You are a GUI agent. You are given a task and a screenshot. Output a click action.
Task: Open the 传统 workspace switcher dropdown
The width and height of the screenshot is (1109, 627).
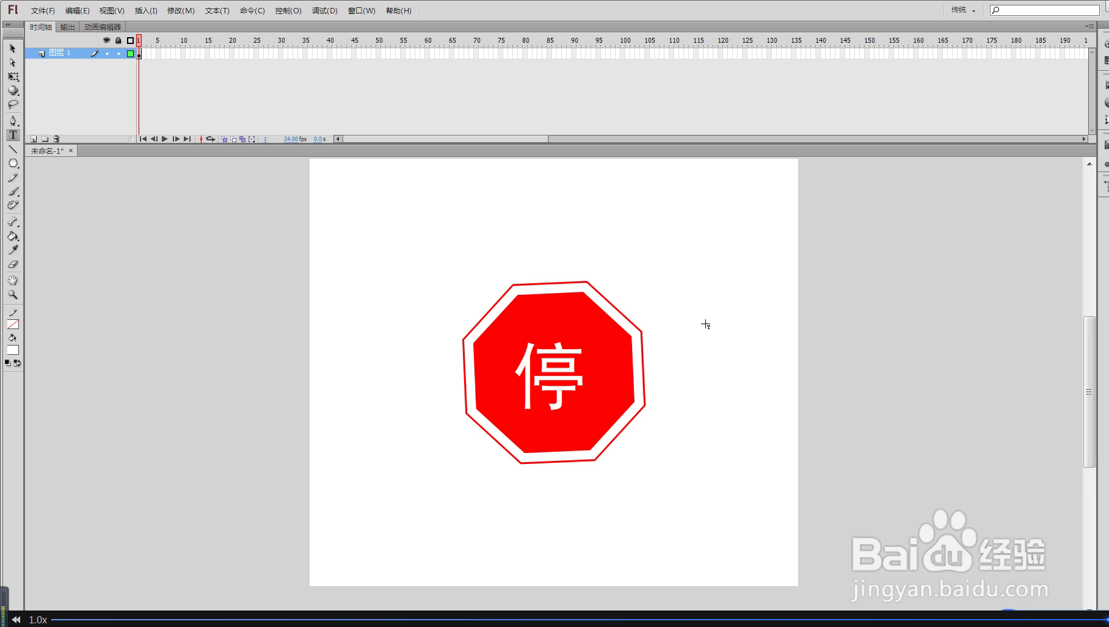(x=962, y=10)
